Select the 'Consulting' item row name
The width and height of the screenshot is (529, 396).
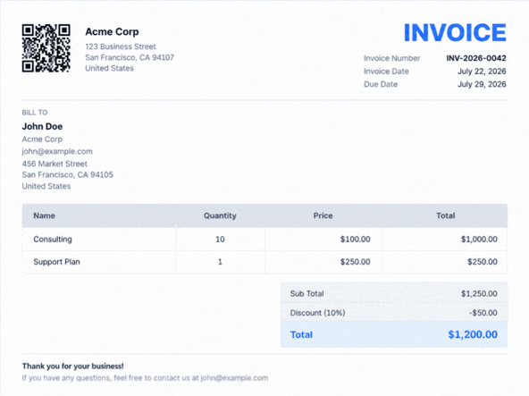pyautogui.click(x=53, y=240)
